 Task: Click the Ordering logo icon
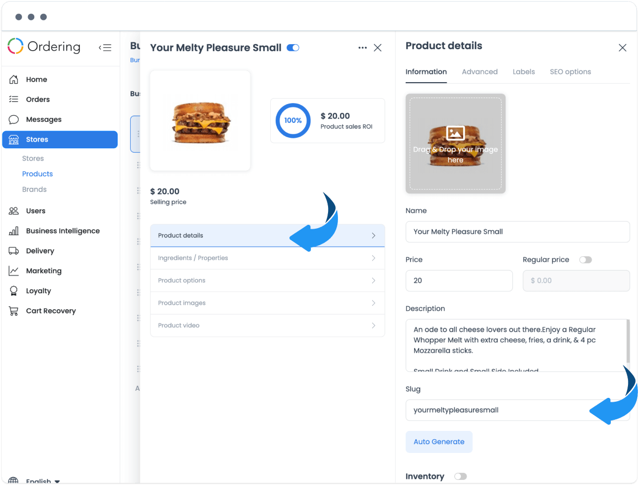point(15,46)
